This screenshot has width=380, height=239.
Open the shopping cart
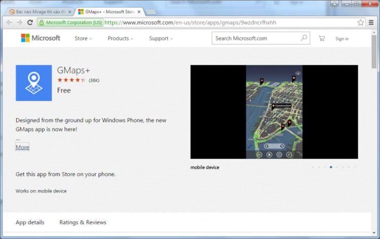pos(322,38)
